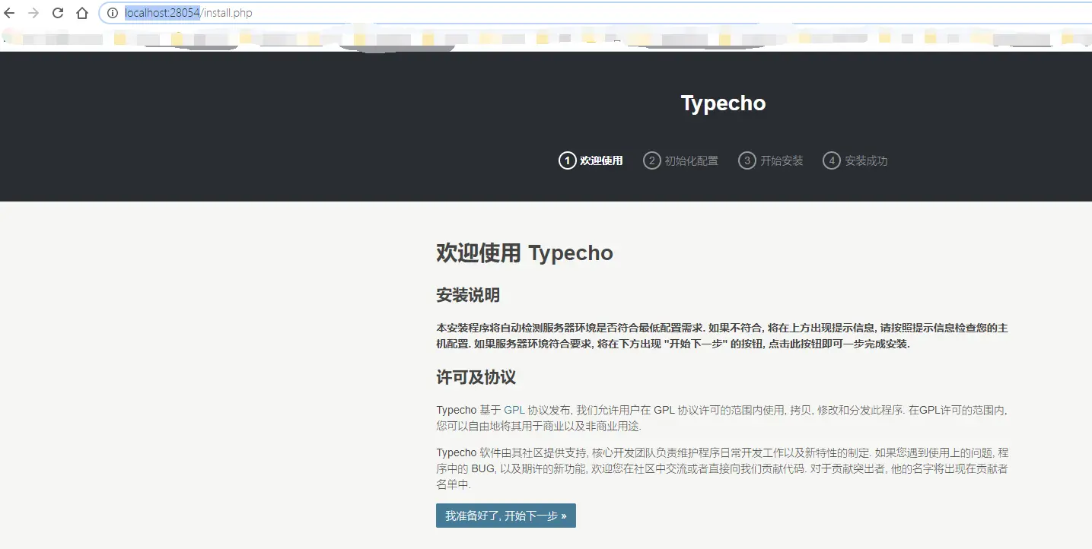
Task: Select step 1 欢迎使用
Action: pyautogui.click(x=591, y=160)
